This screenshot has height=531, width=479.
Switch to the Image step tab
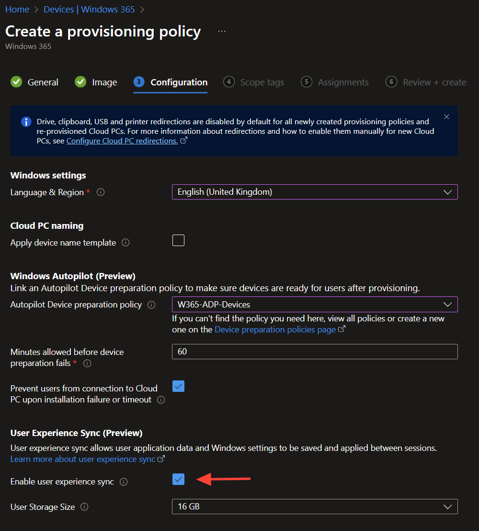[x=96, y=83]
